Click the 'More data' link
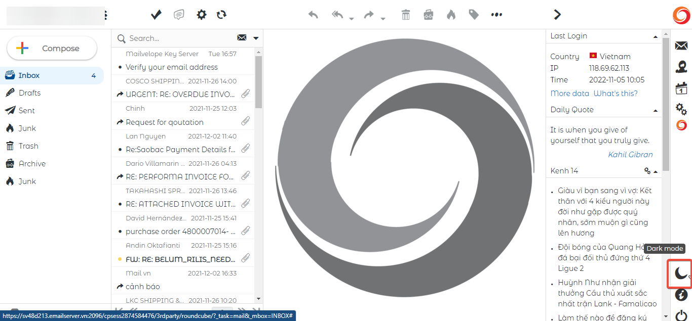 [570, 94]
